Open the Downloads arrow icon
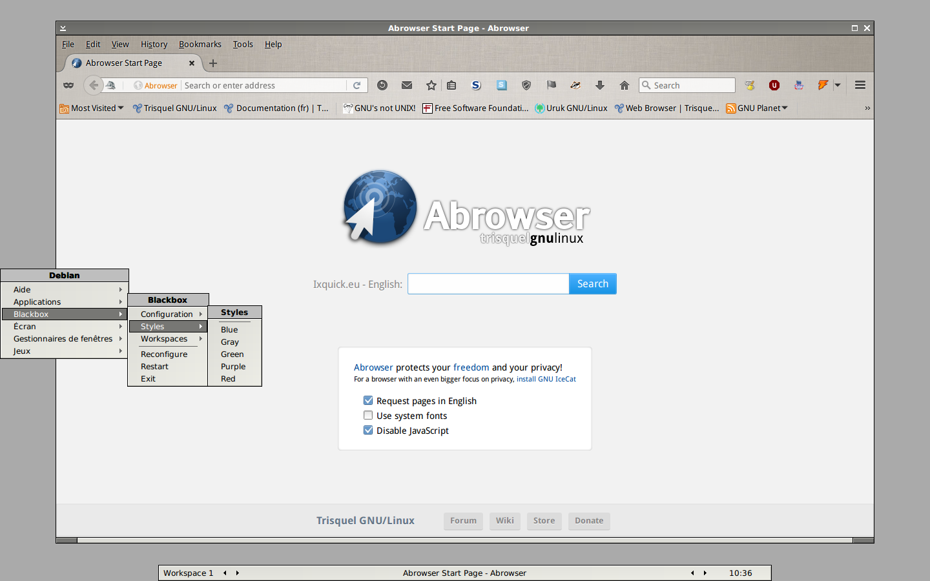Viewport: 930px width, 581px height. 600,85
